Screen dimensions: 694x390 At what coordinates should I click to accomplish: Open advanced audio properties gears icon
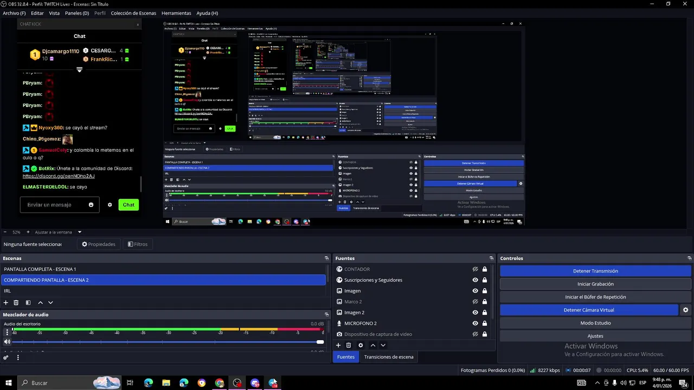(6, 357)
